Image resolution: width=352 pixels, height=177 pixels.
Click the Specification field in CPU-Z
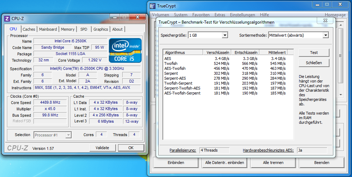click(87, 68)
